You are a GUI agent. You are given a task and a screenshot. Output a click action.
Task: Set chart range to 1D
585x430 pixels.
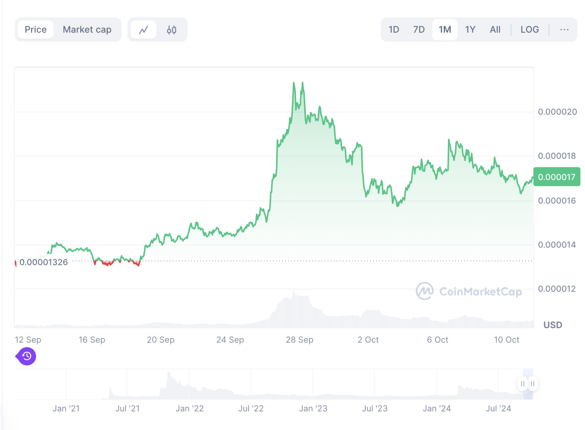(394, 30)
